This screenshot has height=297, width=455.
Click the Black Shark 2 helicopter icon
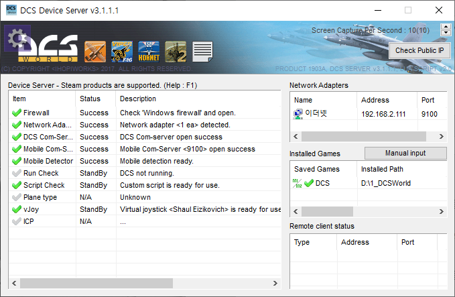coord(176,51)
